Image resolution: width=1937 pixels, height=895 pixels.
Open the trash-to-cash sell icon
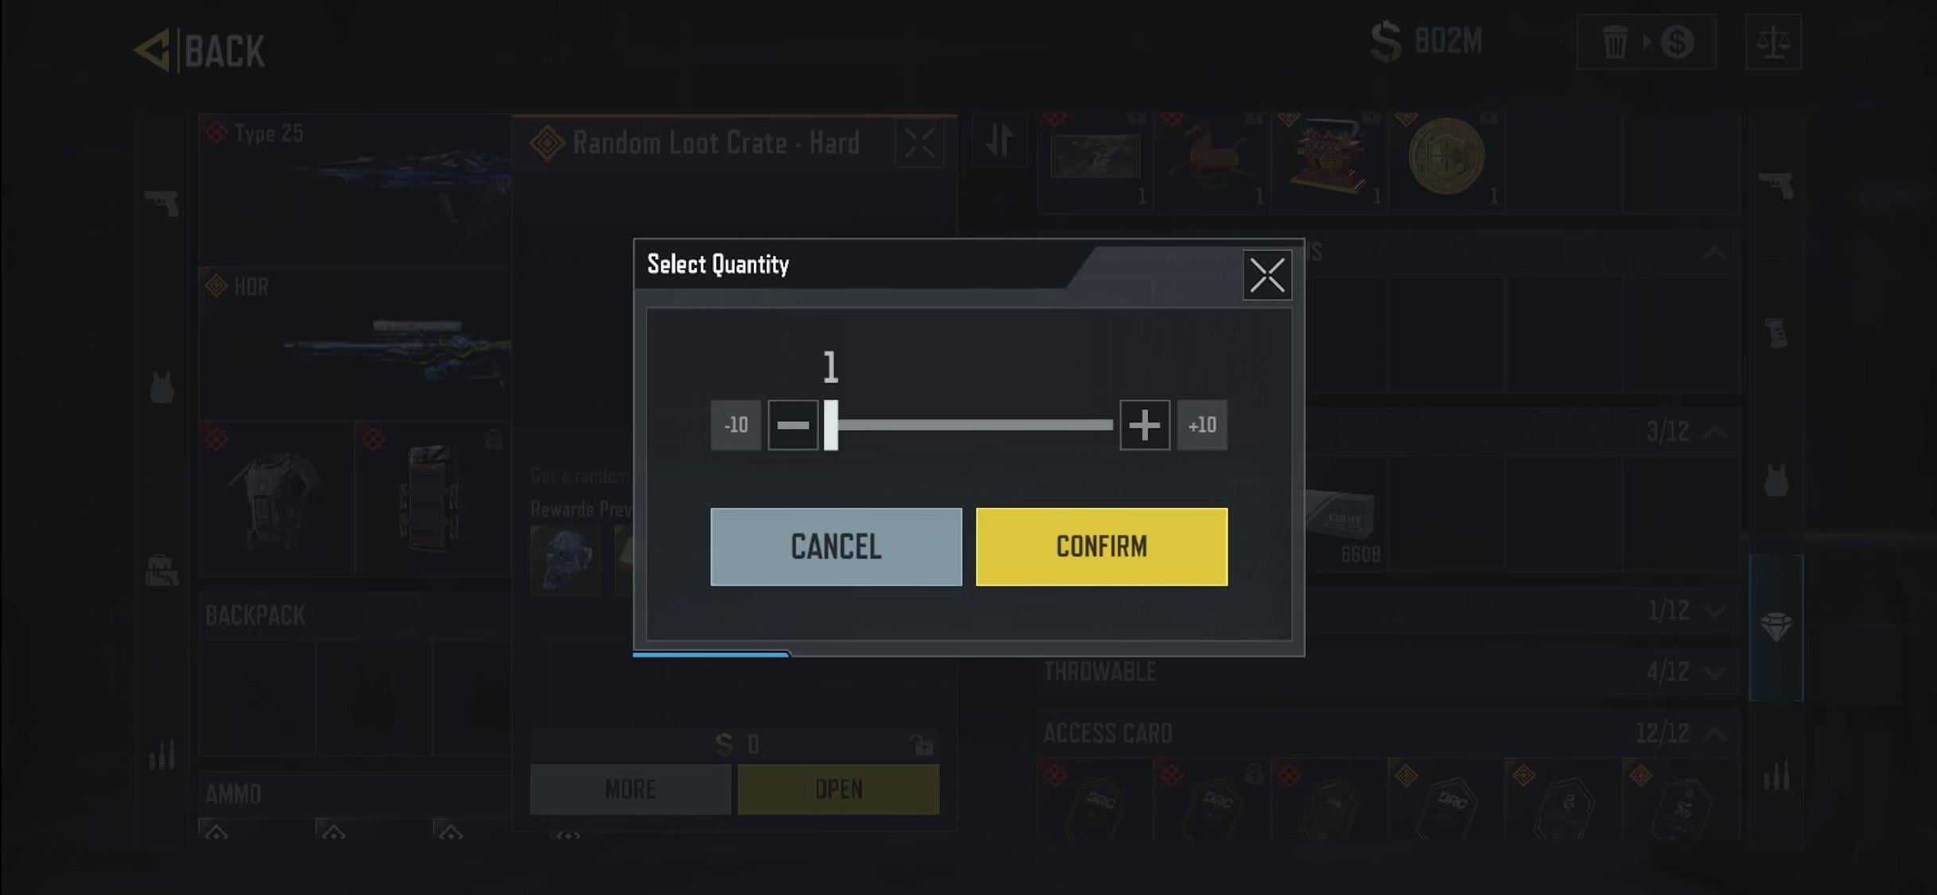pos(1646,42)
